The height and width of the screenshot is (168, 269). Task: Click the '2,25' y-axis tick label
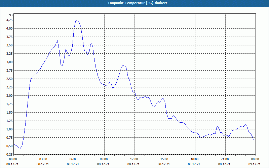click(x=9, y=87)
